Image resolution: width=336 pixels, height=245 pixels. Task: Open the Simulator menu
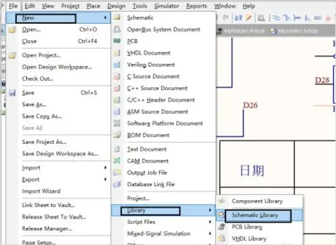[x=167, y=6]
